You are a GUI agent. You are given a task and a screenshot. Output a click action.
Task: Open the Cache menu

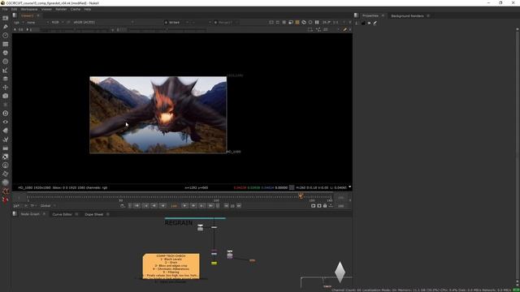[x=76, y=9]
